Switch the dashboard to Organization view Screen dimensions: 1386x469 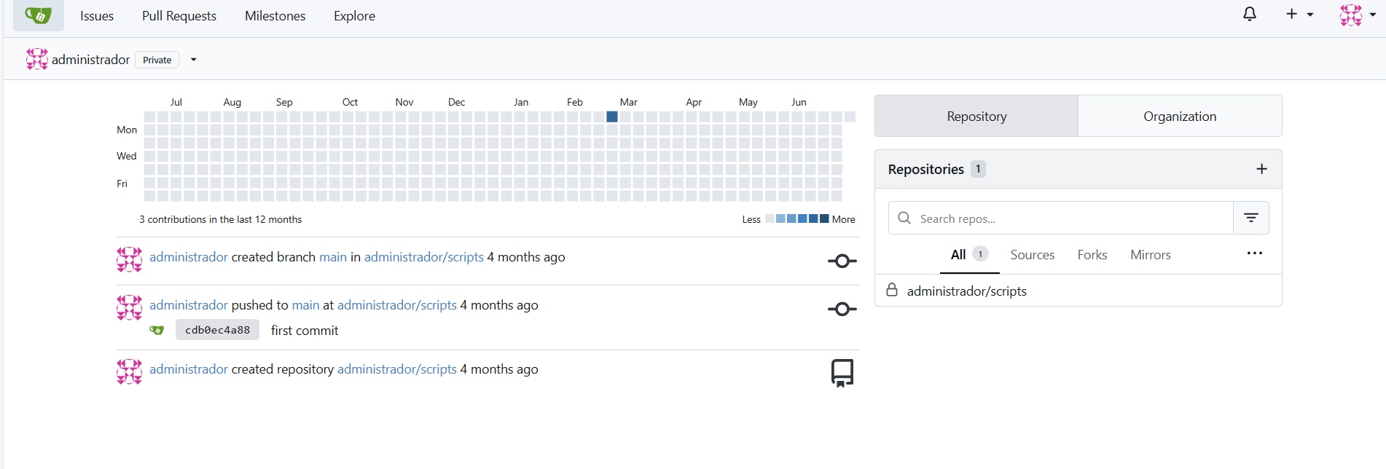1179,117
